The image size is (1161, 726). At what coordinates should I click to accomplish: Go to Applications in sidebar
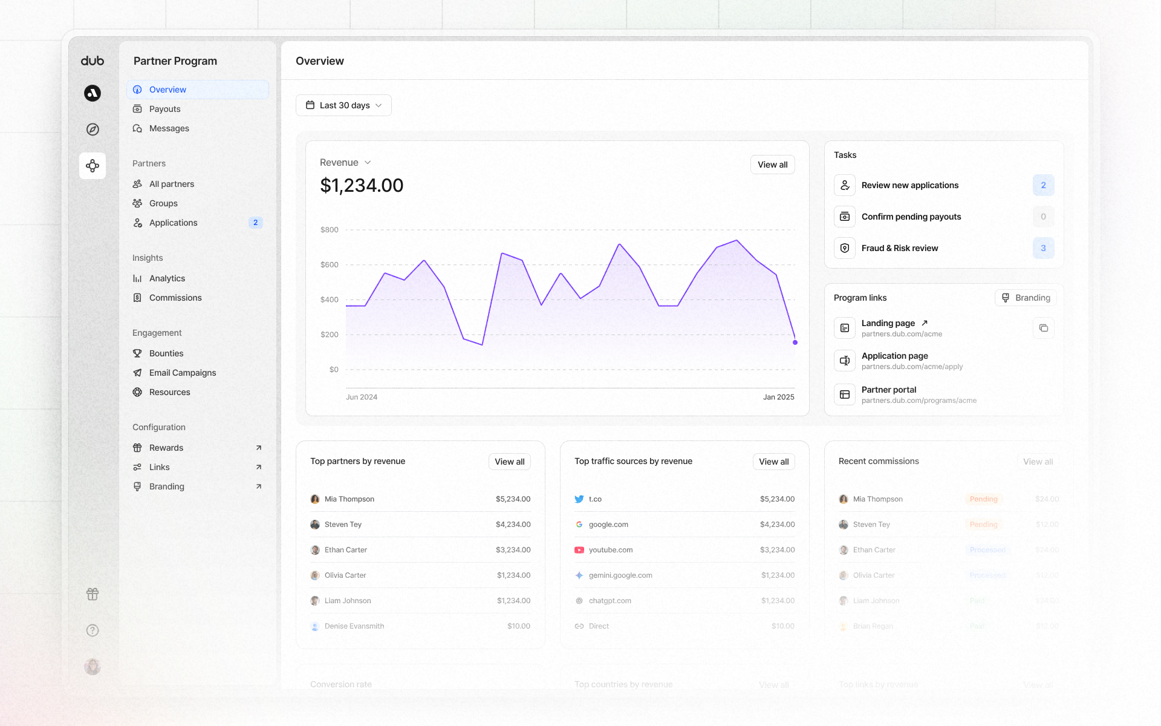[173, 223]
